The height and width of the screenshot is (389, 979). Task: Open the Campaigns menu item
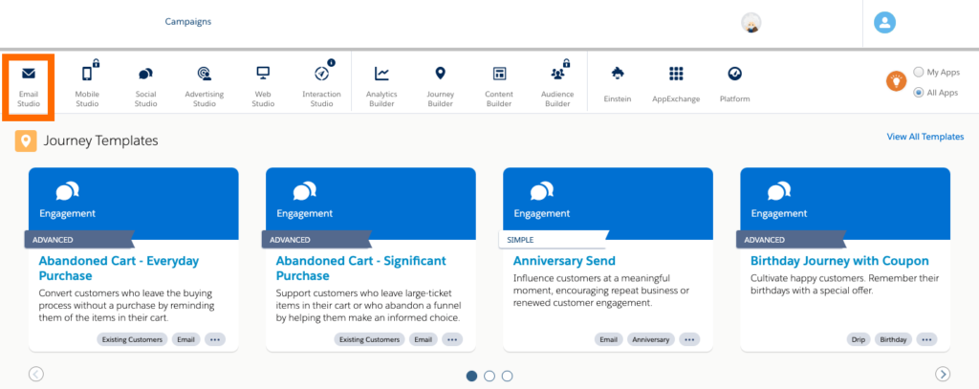188,21
